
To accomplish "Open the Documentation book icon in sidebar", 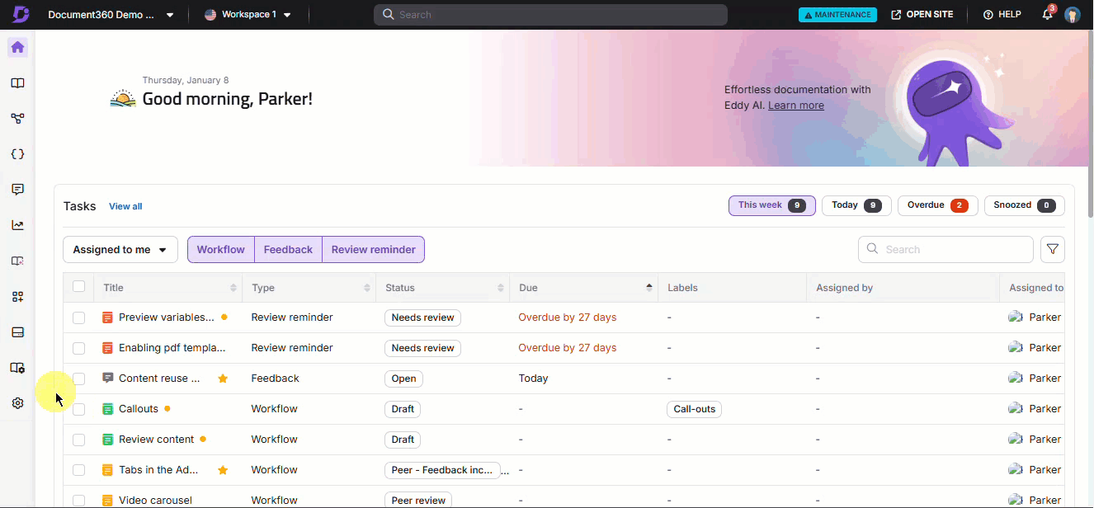I will (x=17, y=83).
